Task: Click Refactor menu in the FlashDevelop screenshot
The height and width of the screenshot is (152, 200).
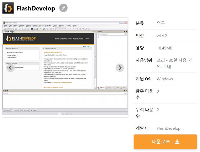Action: coord(48,26)
